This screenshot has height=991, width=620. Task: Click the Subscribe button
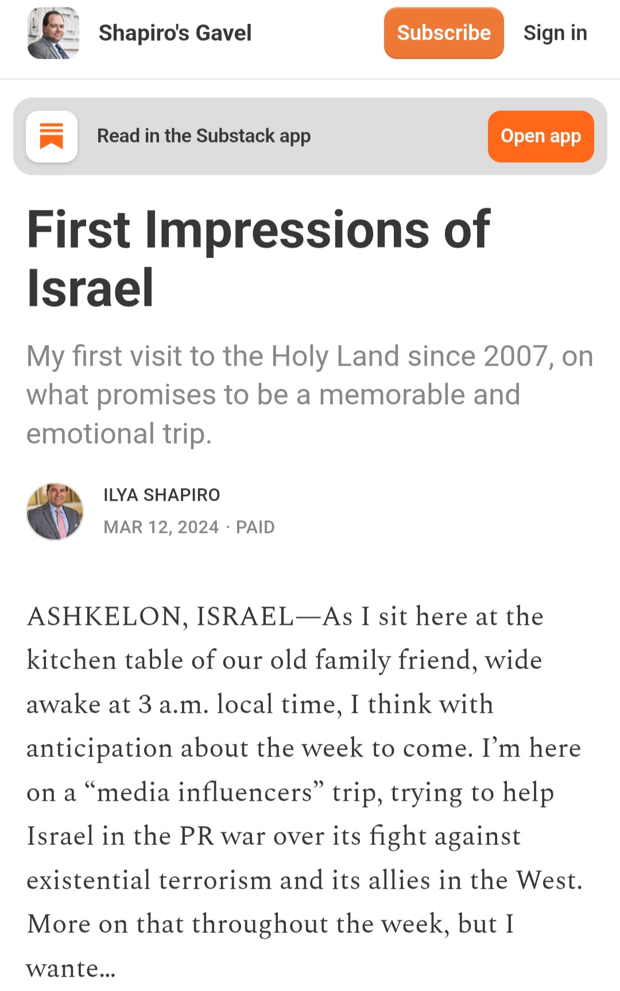pyautogui.click(x=444, y=33)
